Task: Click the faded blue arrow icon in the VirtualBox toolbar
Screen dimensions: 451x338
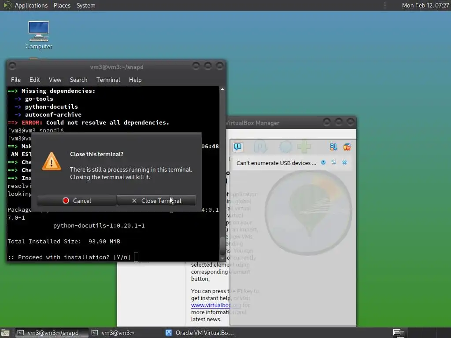Action: click(260, 147)
